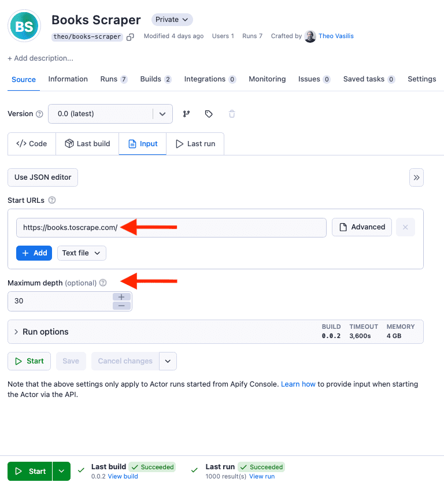444x486 pixels.
Task: Increment Maximum depth using the plus stepper
Action: click(121, 296)
